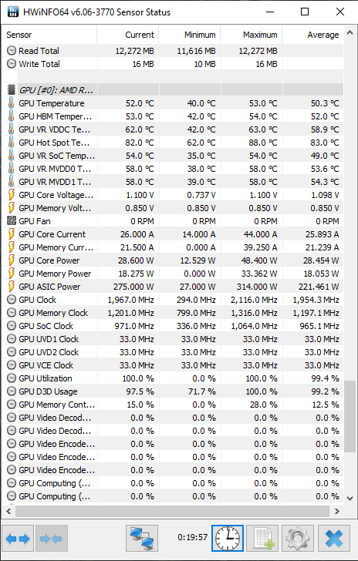
Task: Click the lightning icon beside GPU ASIC Power
Action: [12, 287]
